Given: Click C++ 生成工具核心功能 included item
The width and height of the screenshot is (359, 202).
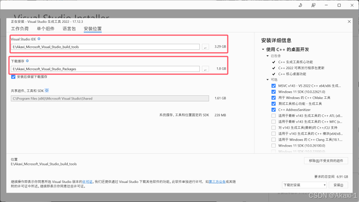Looking at the screenshot, I should point(296,62).
